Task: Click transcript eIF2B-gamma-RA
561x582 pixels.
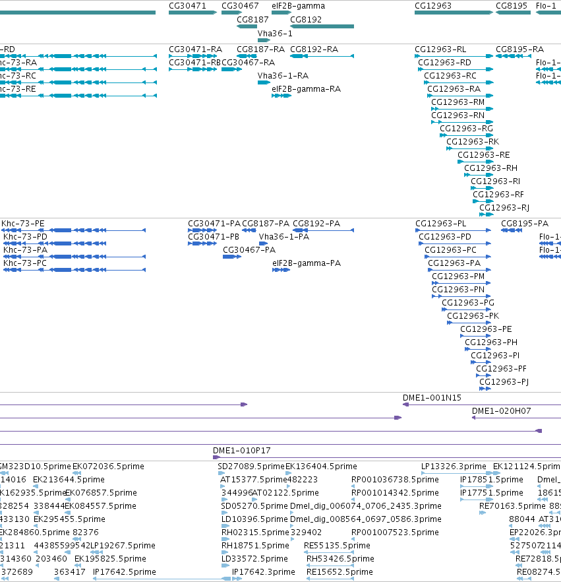Action: (x=307, y=89)
